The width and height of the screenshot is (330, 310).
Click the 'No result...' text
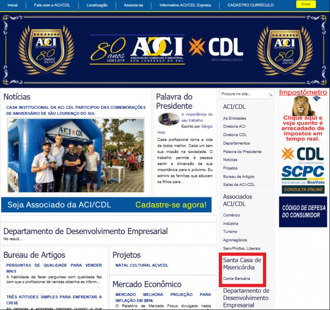click(x=13, y=239)
